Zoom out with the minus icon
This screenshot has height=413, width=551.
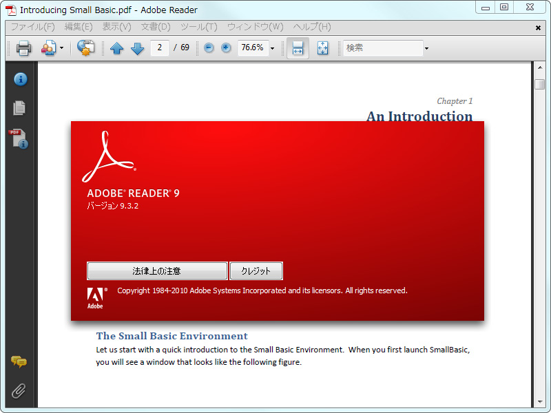pyautogui.click(x=207, y=48)
